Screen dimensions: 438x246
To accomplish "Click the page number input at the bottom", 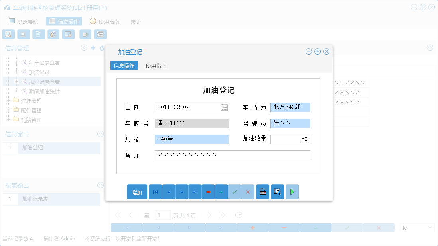I will (163, 215).
